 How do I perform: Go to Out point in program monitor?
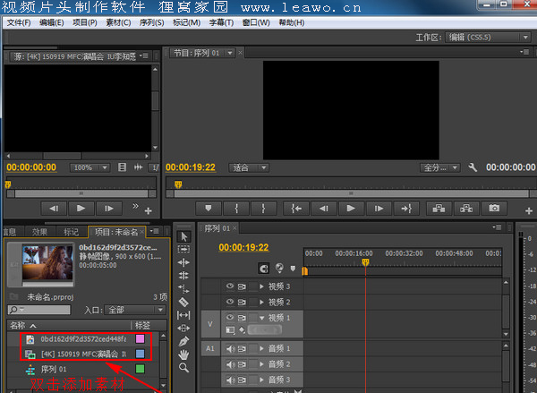click(406, 208)
